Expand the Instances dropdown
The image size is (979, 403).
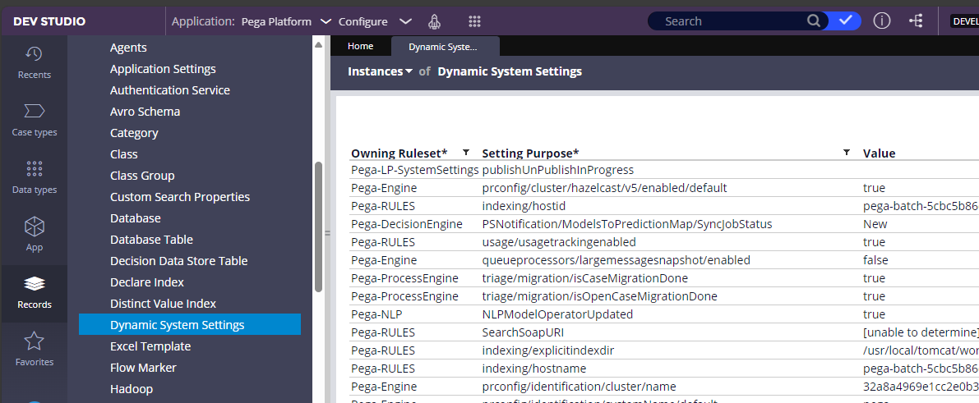pos(381,71)
